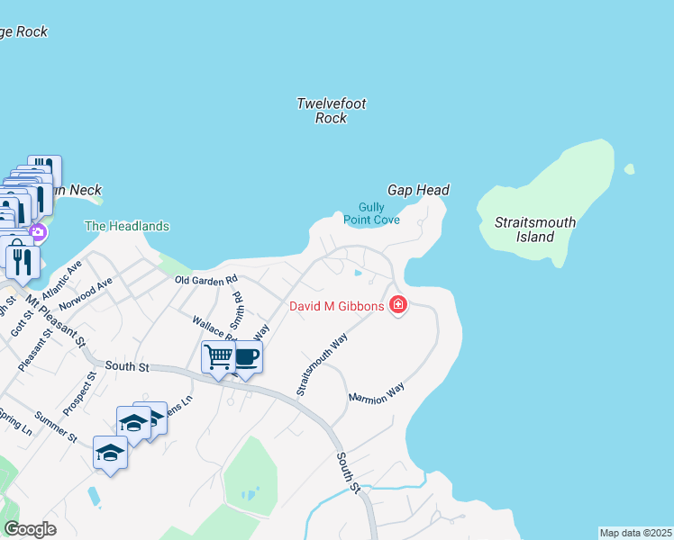Screen dimensions: 674x540
Task: Click the purple camera attraction marker
Action: (x=38, y=233)
